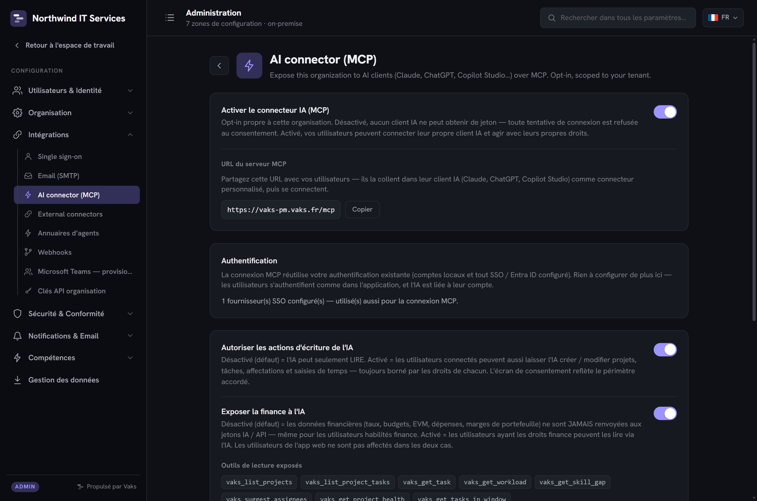757x501 pixels.
Task: Click the Intégrations link icon
Action: [18, 135]
